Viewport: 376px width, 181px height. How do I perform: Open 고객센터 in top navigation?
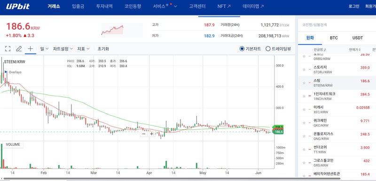point(197,7)
